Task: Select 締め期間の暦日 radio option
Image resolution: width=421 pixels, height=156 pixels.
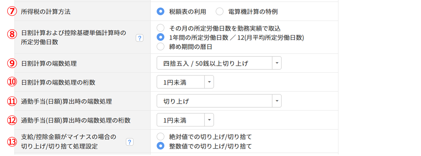Action: tap(161, 47)
